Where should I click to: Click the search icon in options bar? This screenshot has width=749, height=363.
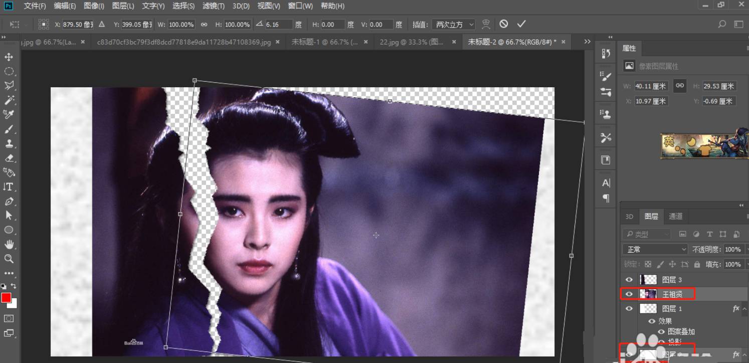tap(722, 24)
